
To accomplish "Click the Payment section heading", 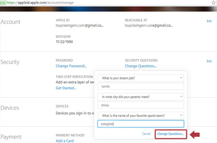I will click(x=11, y=137).
